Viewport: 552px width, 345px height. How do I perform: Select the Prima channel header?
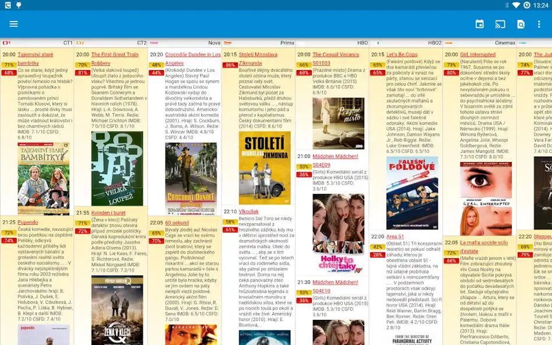click(258, 43)
